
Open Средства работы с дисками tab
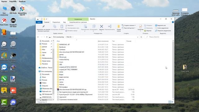pos(78,22)
